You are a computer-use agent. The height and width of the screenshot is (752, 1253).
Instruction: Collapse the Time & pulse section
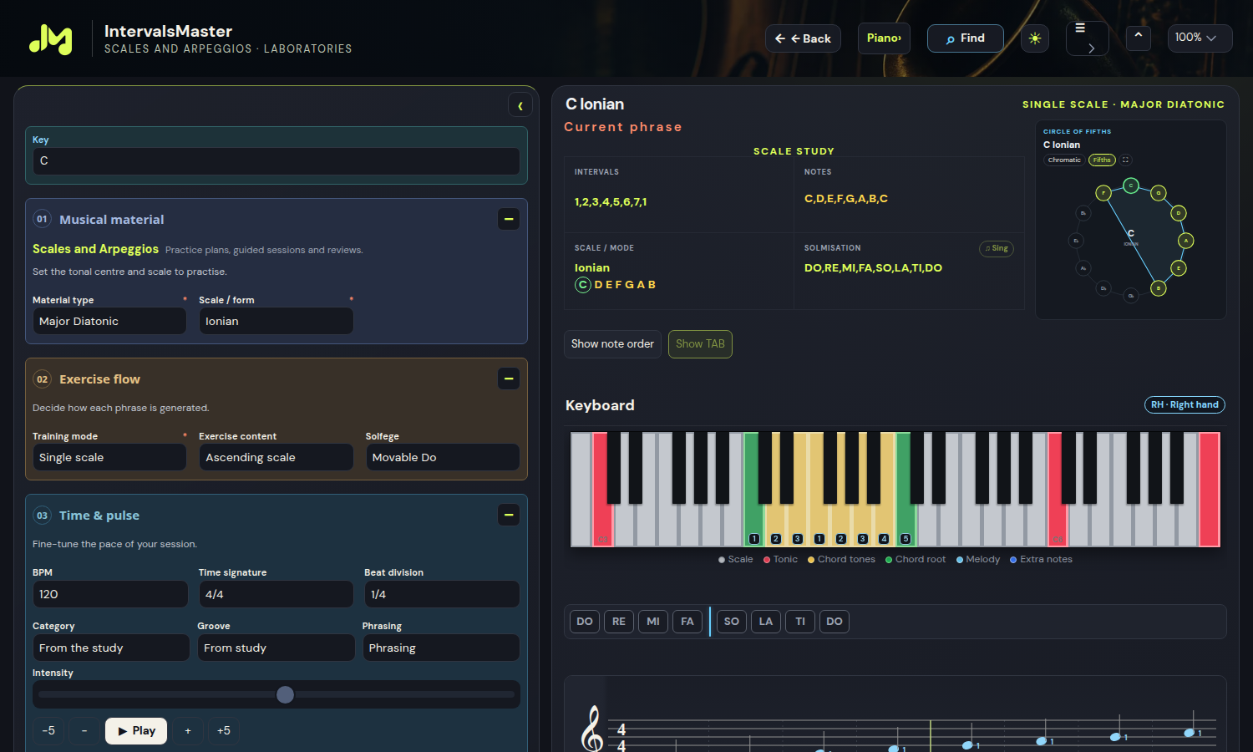[509, 515]
